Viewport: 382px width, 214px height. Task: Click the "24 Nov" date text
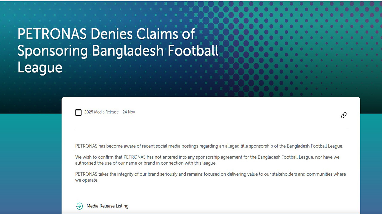tap(129, 112)
